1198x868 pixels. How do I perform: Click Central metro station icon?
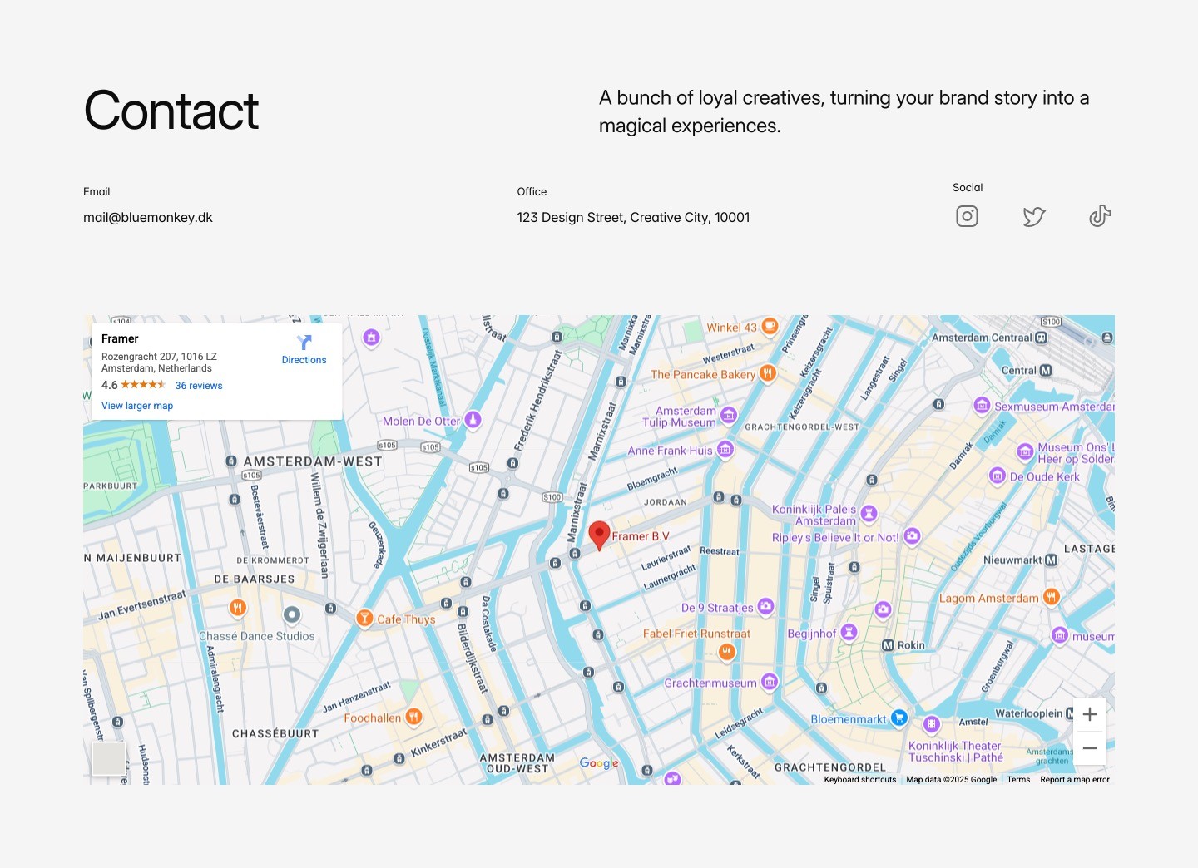point(1046,370)
